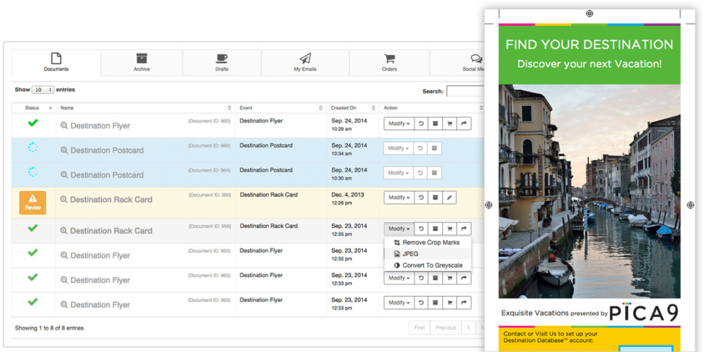704x352 pixels.
Task: Click the revert icon for the 10:29 am Destination Flyer
Action: [x=421, y=123]
